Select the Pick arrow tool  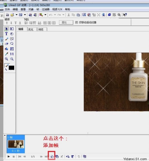6,29
